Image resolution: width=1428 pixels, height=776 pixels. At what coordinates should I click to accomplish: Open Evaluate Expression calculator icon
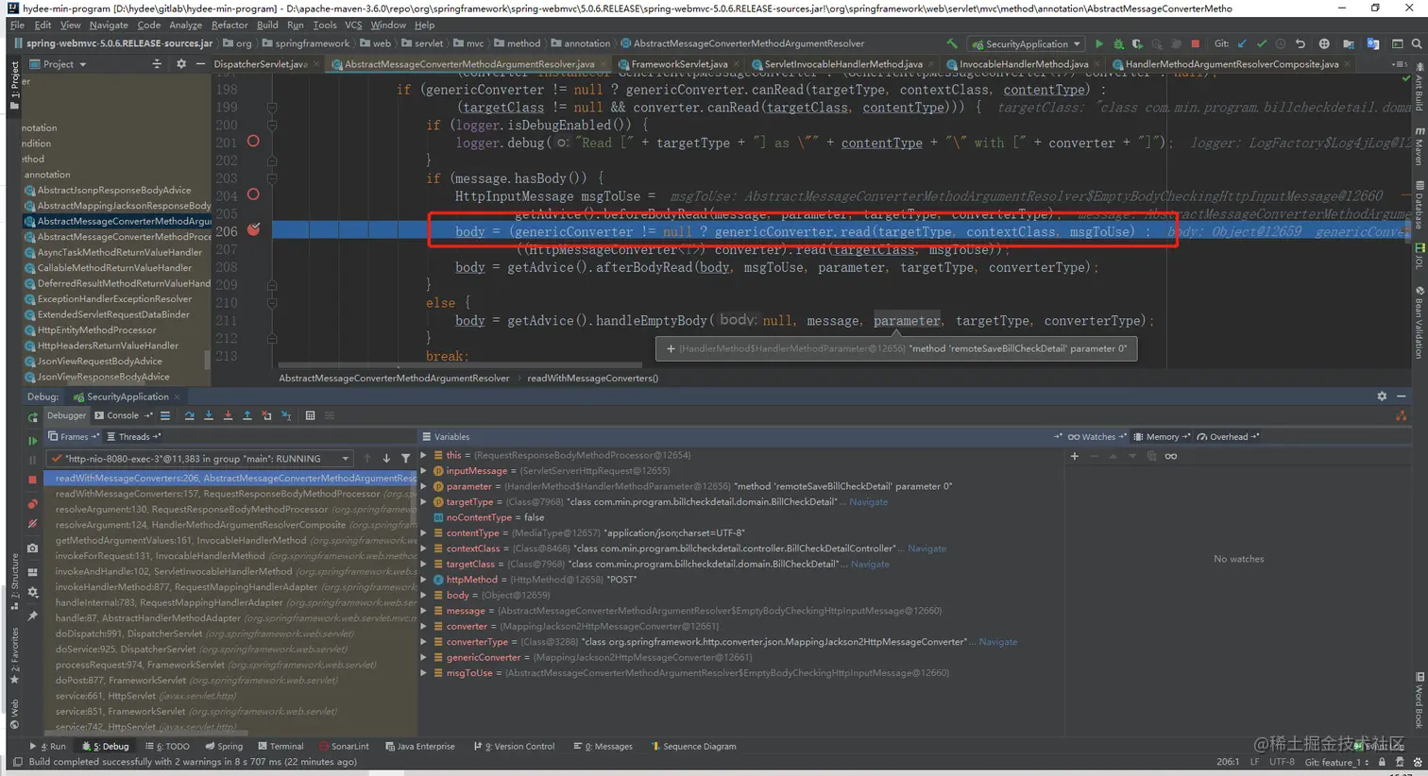coord(310,415)
